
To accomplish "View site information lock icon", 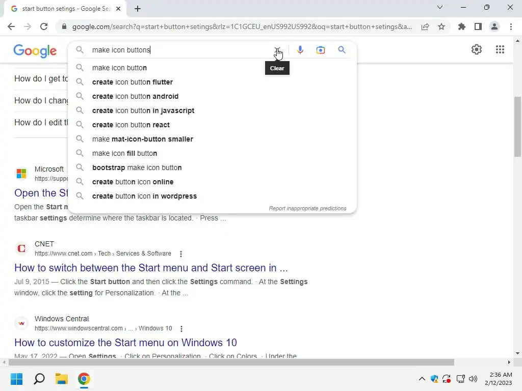I will 64,26.
